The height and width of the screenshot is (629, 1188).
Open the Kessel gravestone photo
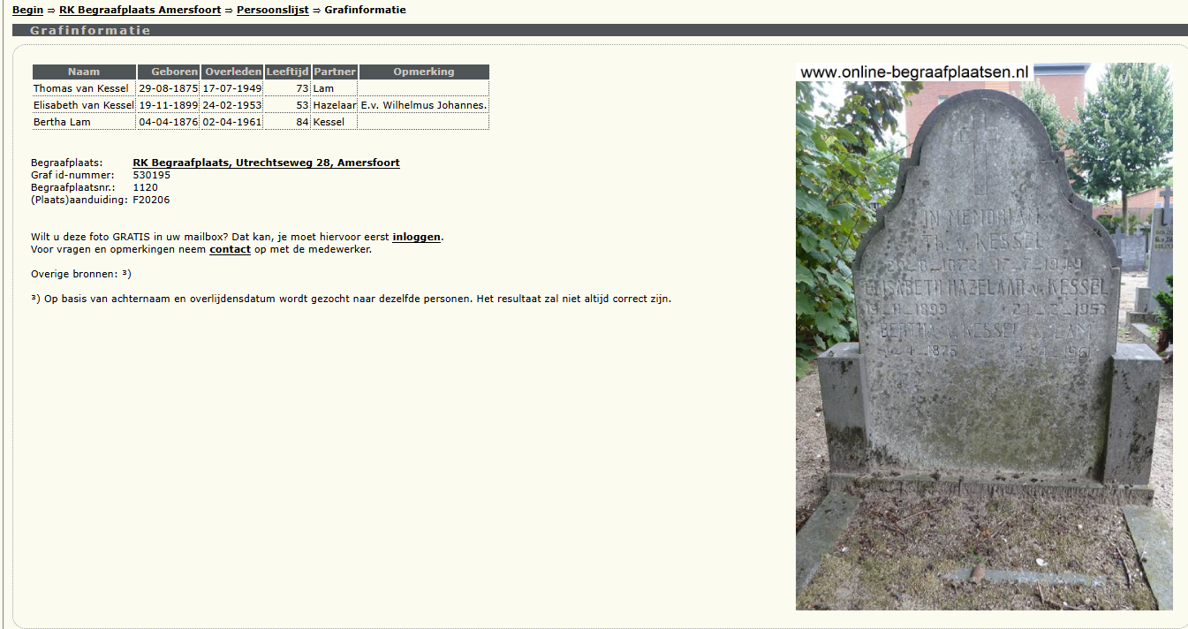point(984,336)
